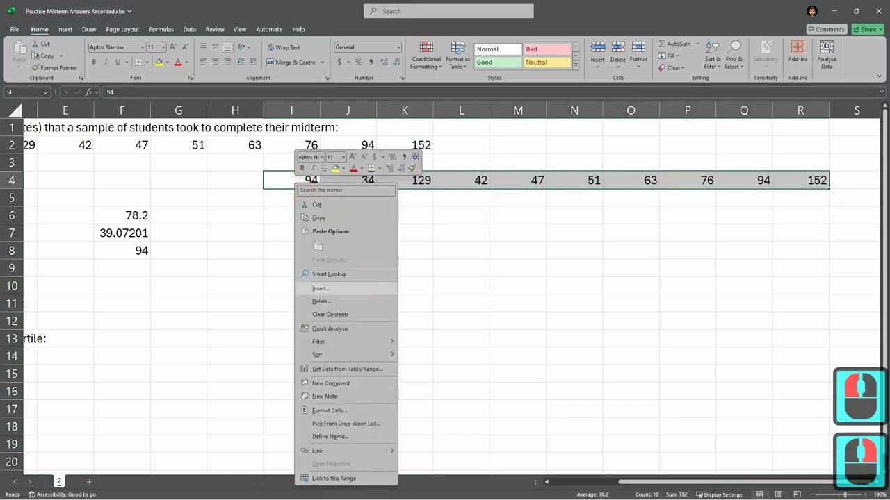Screen dimensions: 890x500
Task: Open the ribbon font size 11 dropdown
Action: click(163, 47)
